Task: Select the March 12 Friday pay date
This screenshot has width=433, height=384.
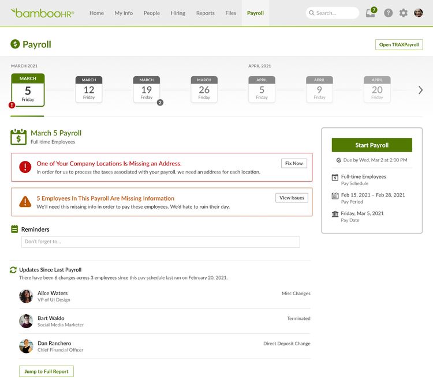Action: (89, 89)
